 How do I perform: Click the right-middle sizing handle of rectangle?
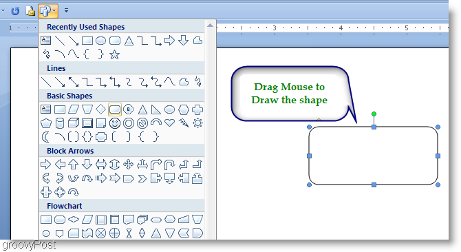click(x=438, y=156)
